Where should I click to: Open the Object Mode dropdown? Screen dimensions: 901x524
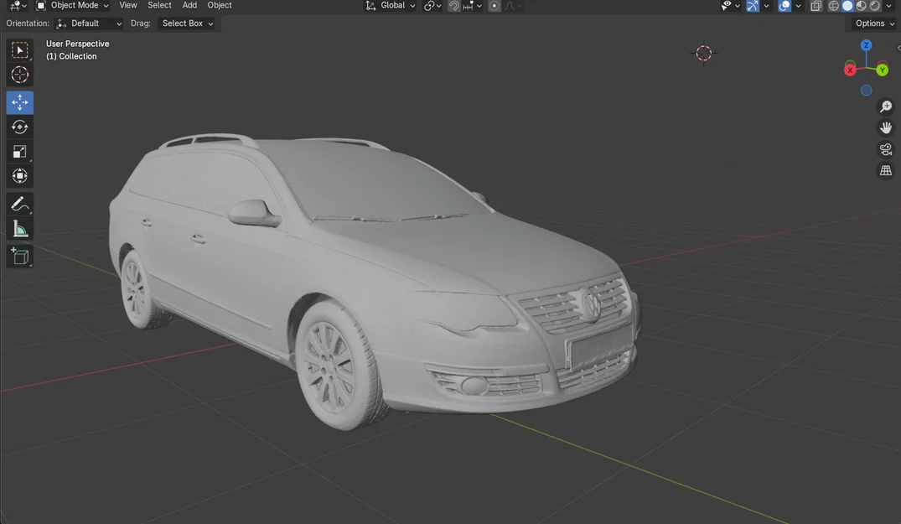tap(74, 5)
